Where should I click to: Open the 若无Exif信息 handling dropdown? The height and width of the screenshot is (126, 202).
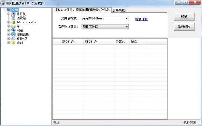coord(127,27)
